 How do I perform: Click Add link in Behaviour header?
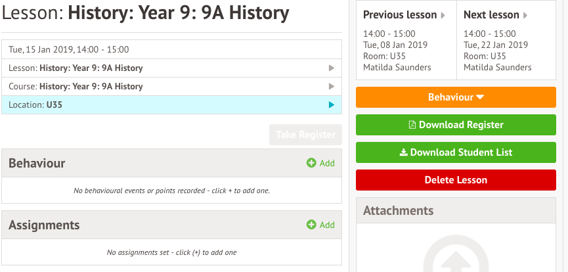click(x=326, y=163)
